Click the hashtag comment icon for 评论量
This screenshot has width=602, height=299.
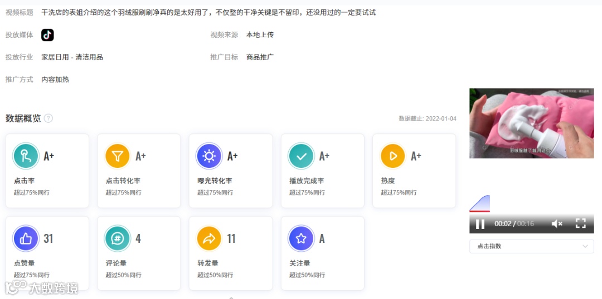point(118,238)
